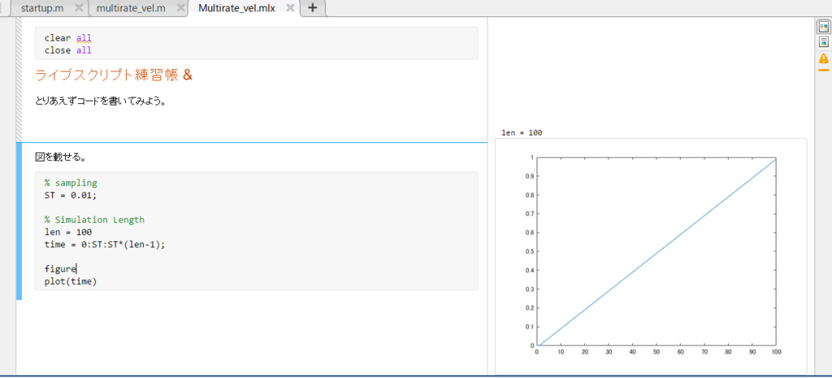This screenshot has width=832, height=378.
Task: Click the blue section bar beside the code
Action: (x=19, y=221)
